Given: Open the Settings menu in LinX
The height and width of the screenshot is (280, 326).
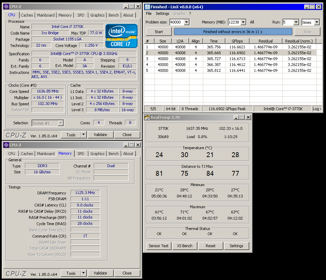Looking at the screenshot, I should [x=162, y=13].
